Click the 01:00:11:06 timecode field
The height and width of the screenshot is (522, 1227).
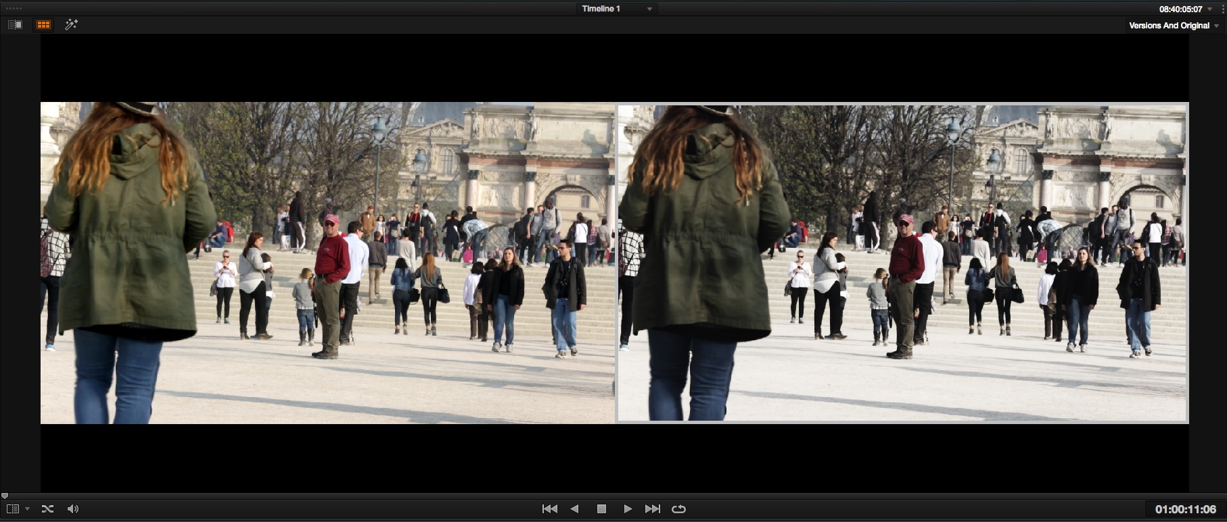tap(1185, 509)
